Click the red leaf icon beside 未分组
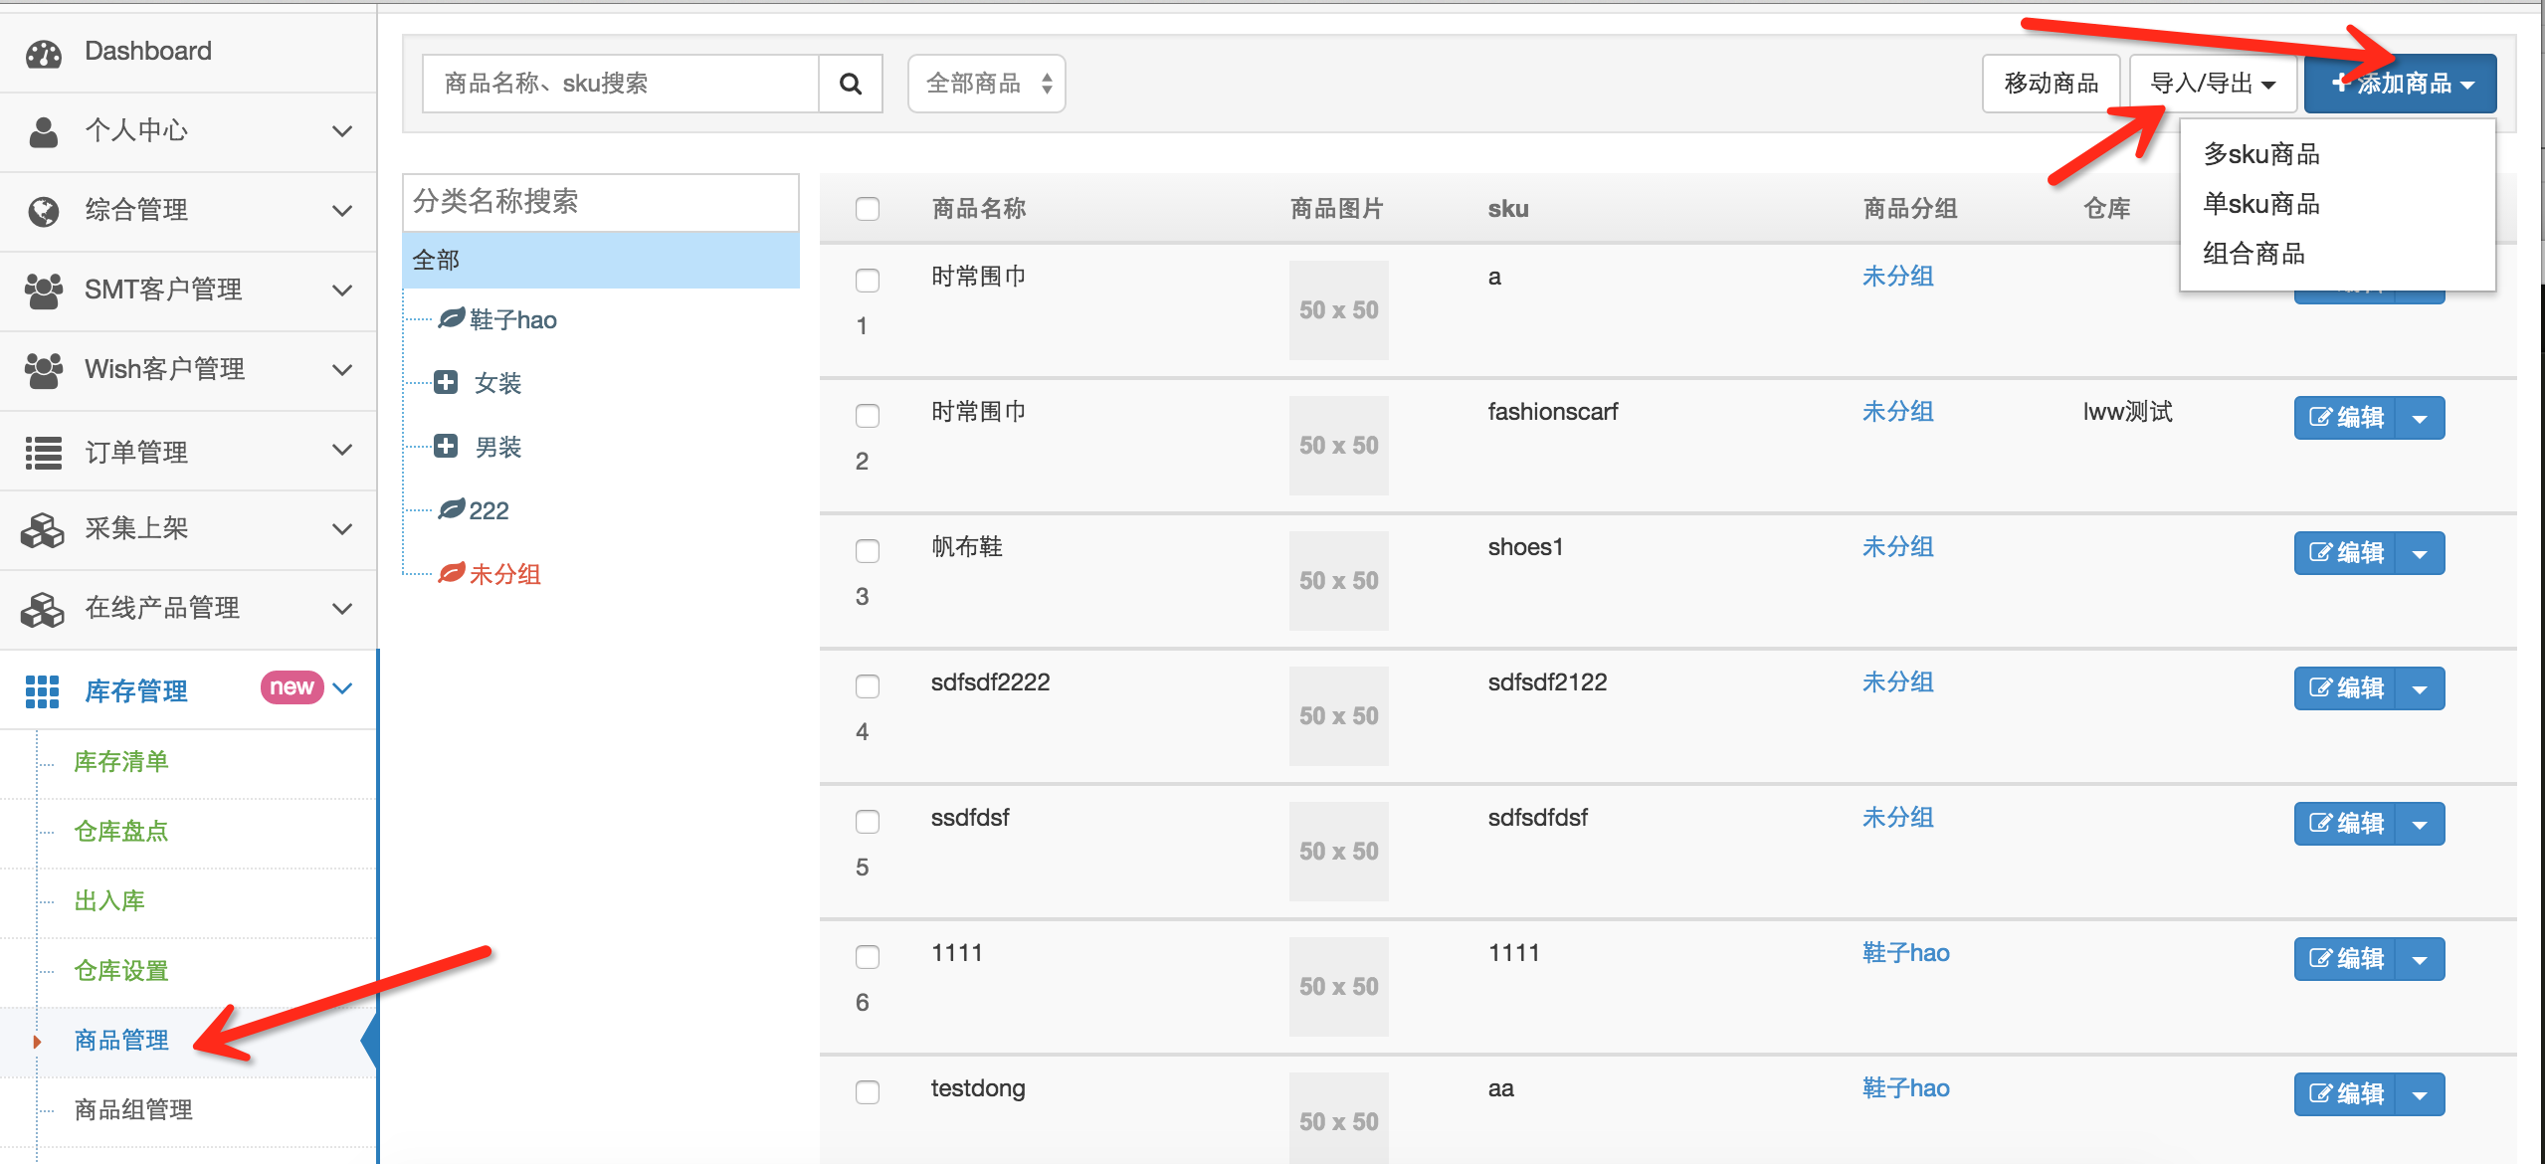The image size is (2545, 1164). point(452,573)
